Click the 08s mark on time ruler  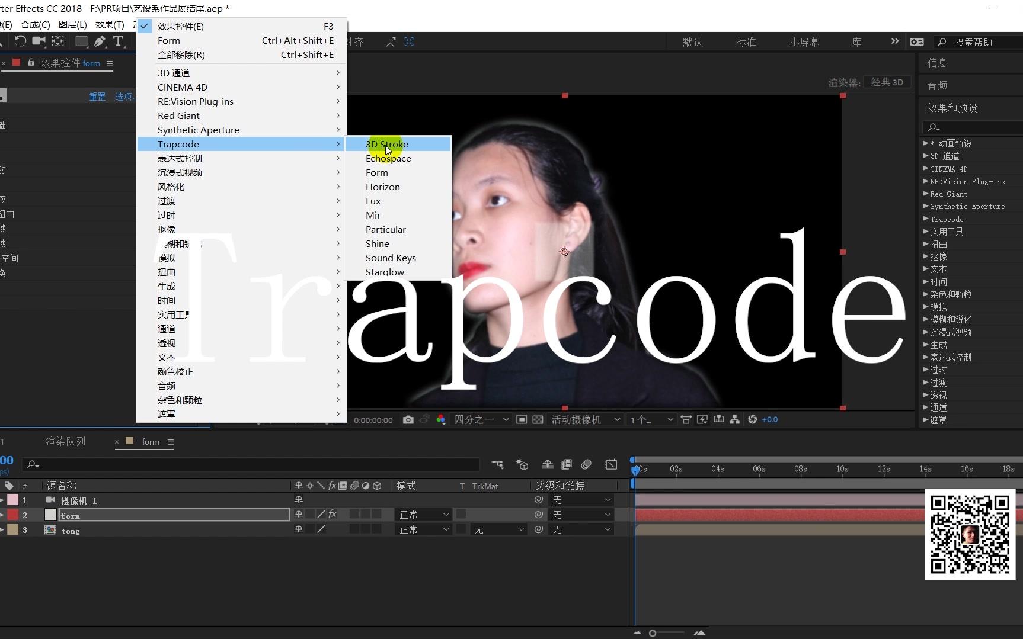tap(801, 469)
